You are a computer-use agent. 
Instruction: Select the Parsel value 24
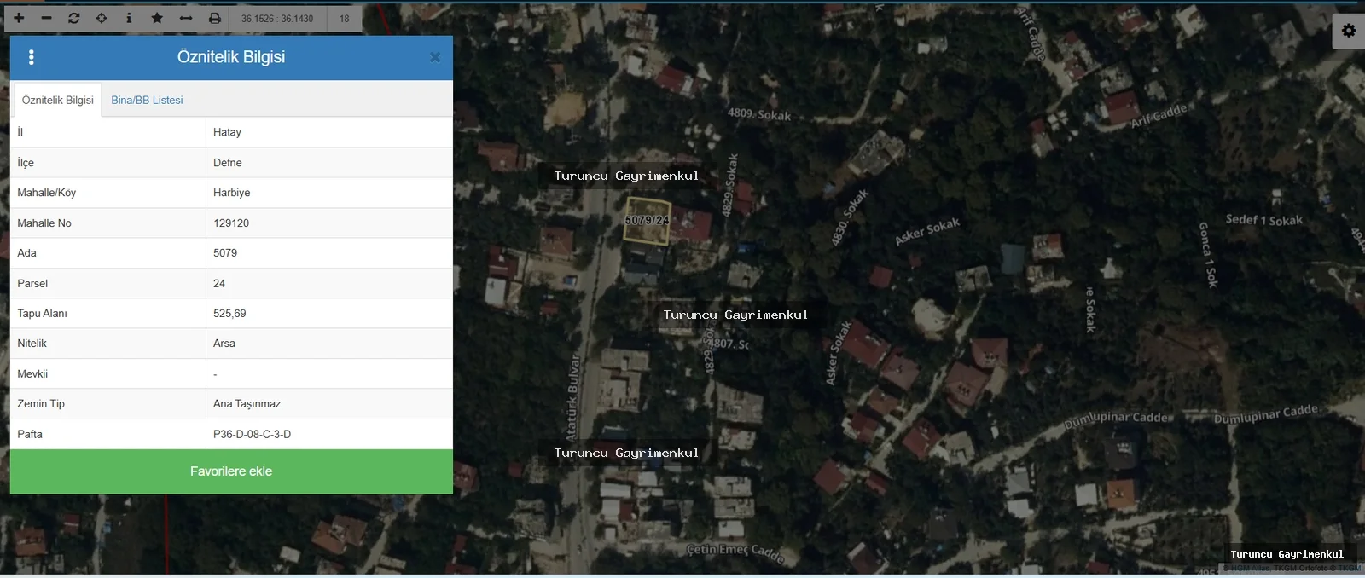tap(219, 284)
